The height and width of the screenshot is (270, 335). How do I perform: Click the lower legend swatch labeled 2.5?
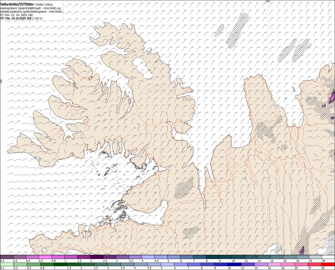(x=100, y=264)
